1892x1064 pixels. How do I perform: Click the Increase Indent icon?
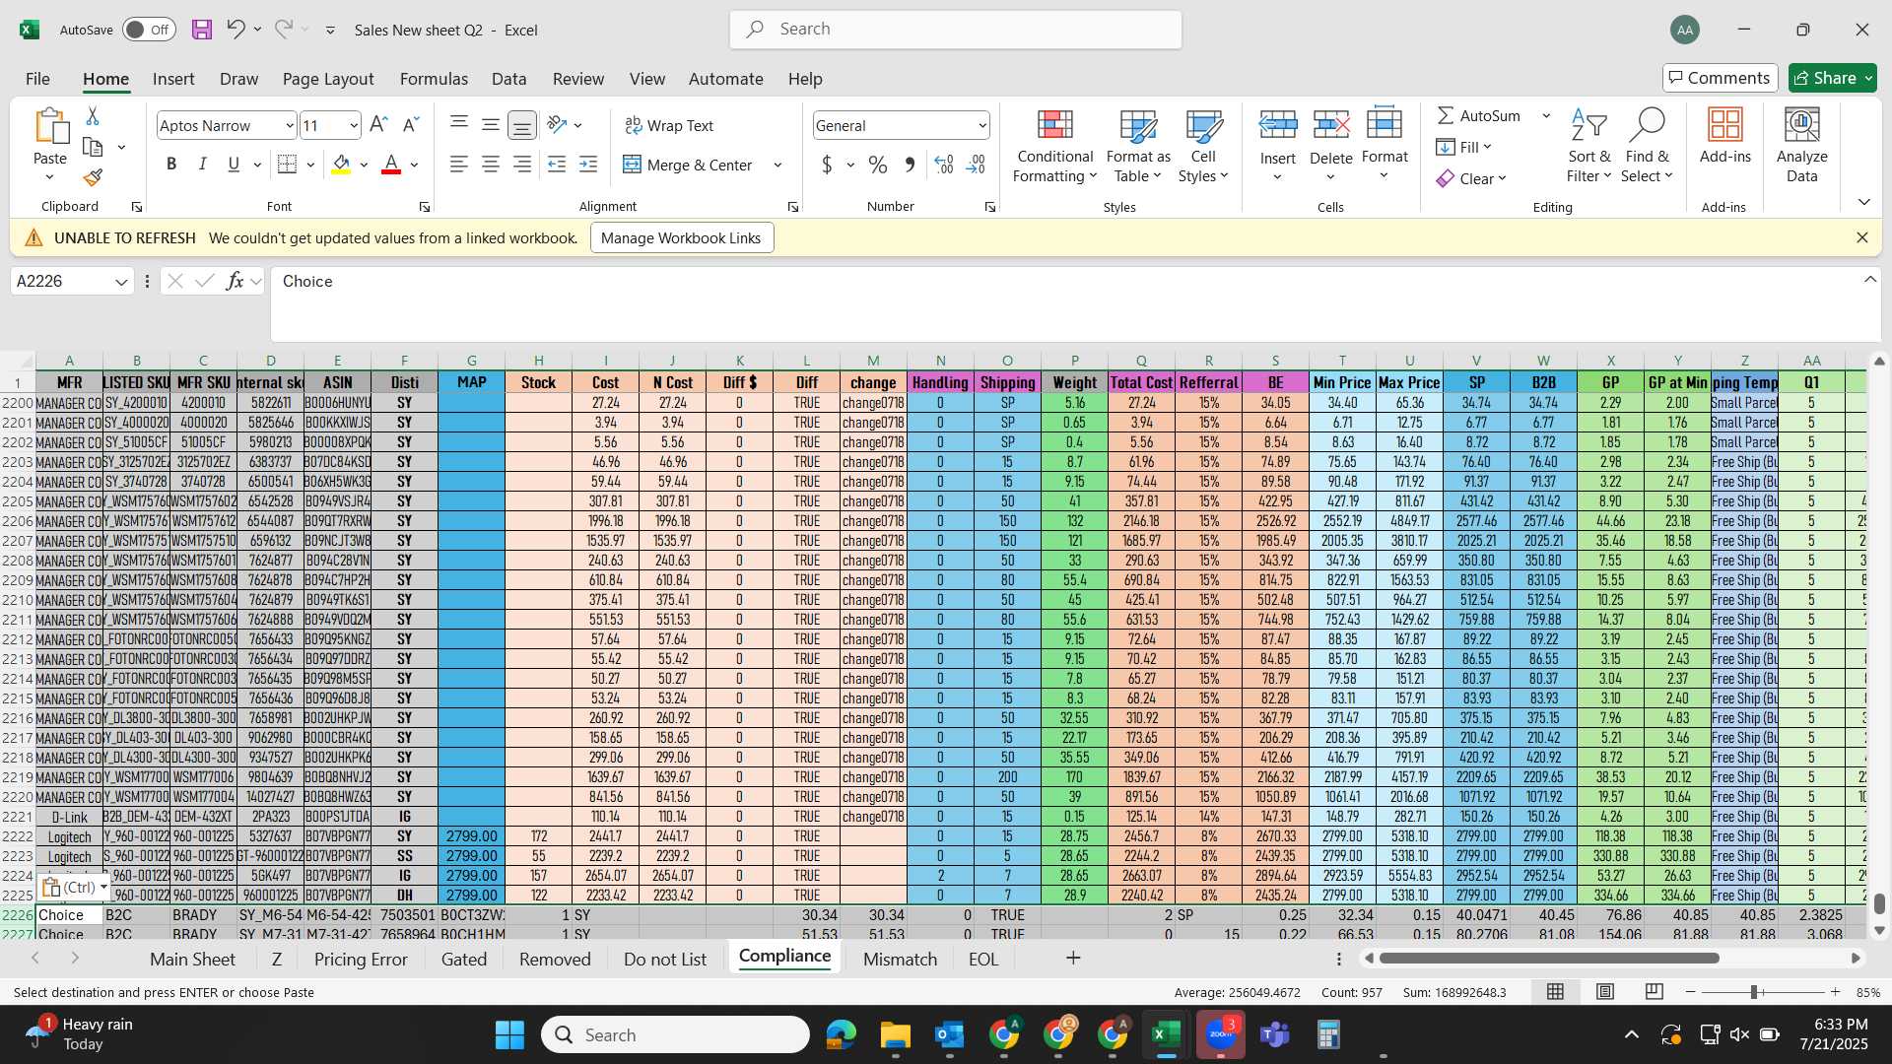pos(588,165)
